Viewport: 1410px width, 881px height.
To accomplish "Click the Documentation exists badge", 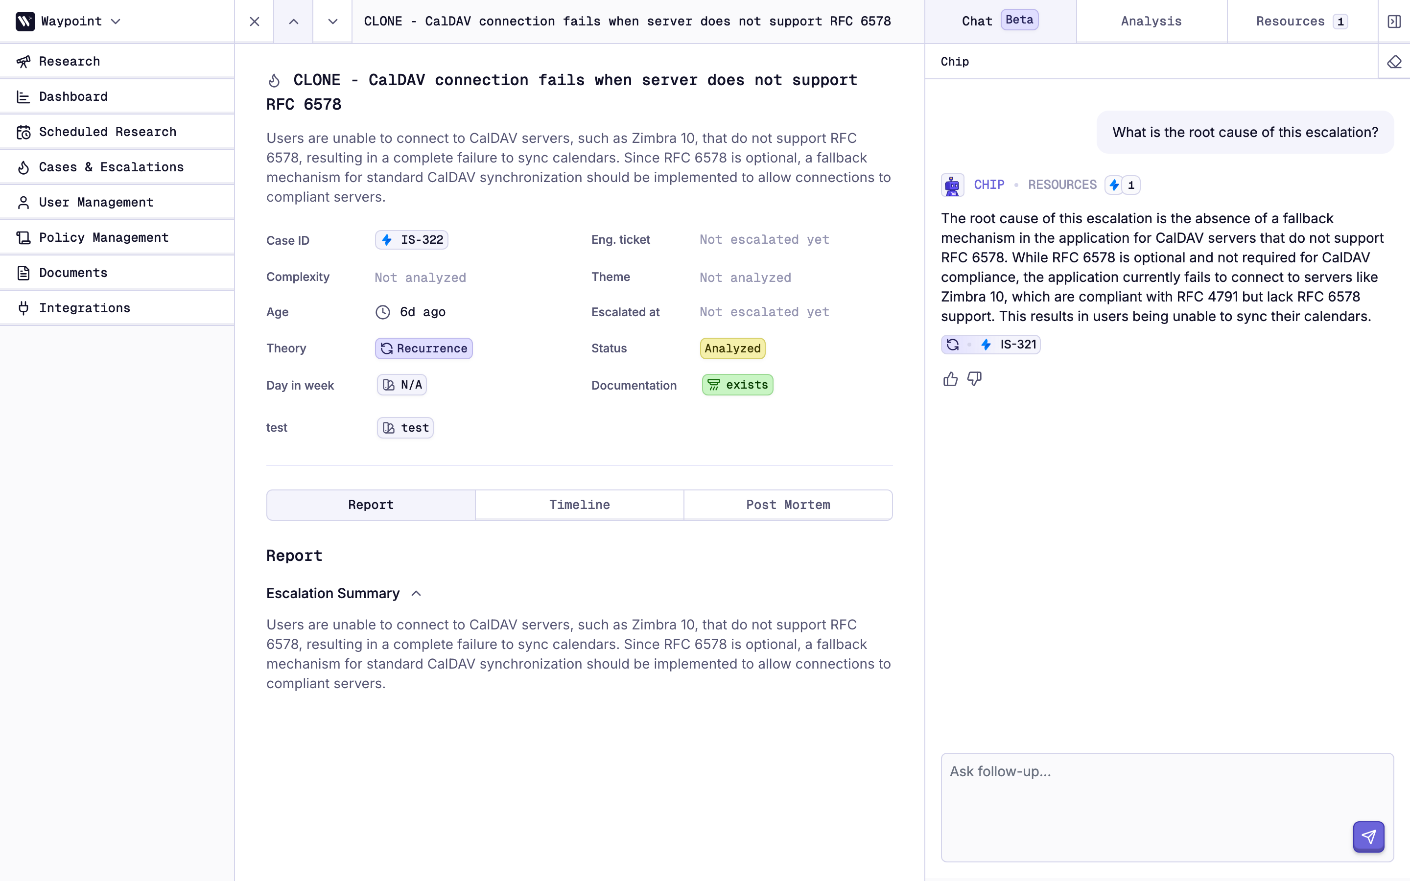I will point(738,385).
